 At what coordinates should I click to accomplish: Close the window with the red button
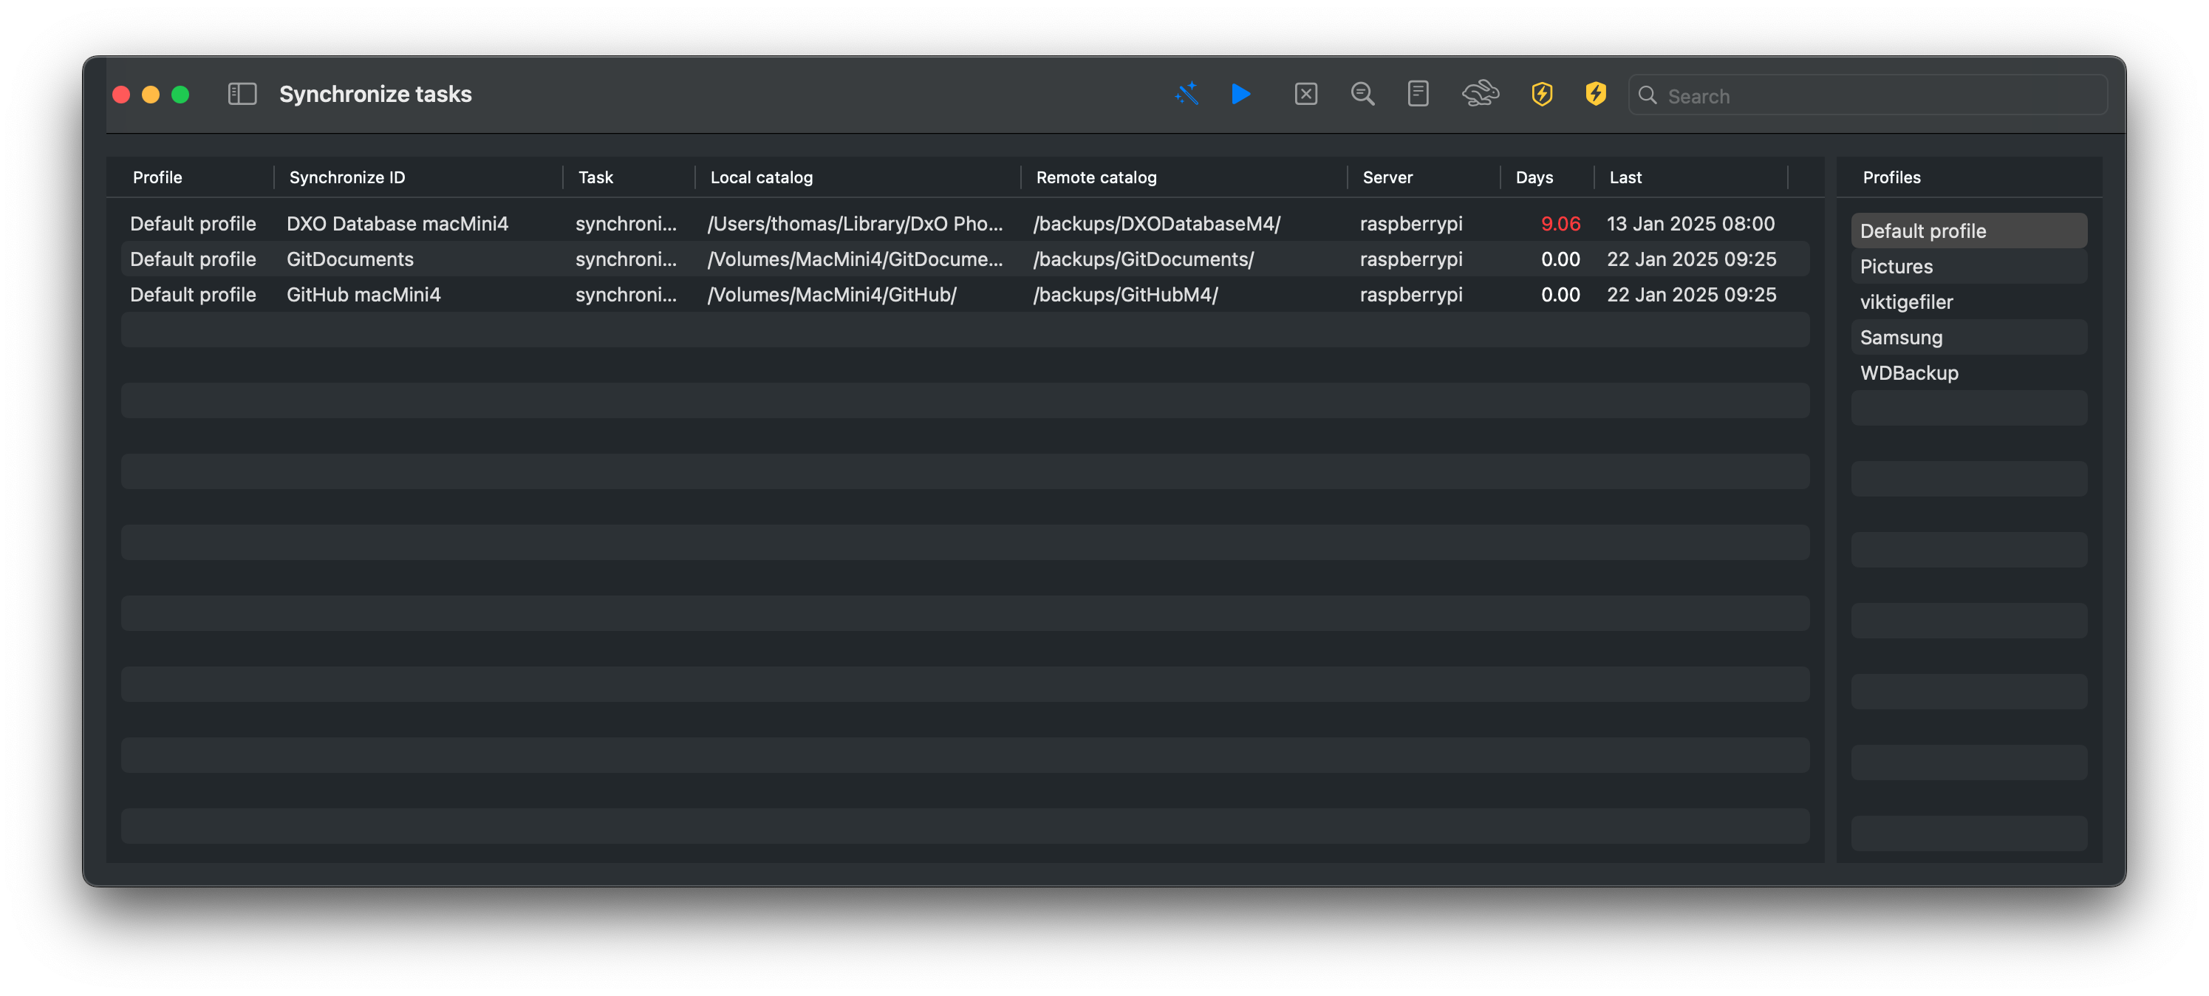tap(121, 95)
